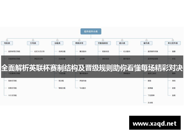The width and height of the screenshot is (184, 133).
Task: Select the 导航类 category node
Action: point(7,43)
